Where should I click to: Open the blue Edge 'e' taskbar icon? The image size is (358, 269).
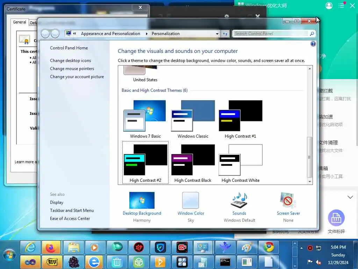pyautogui.click(x=94, y=262)
